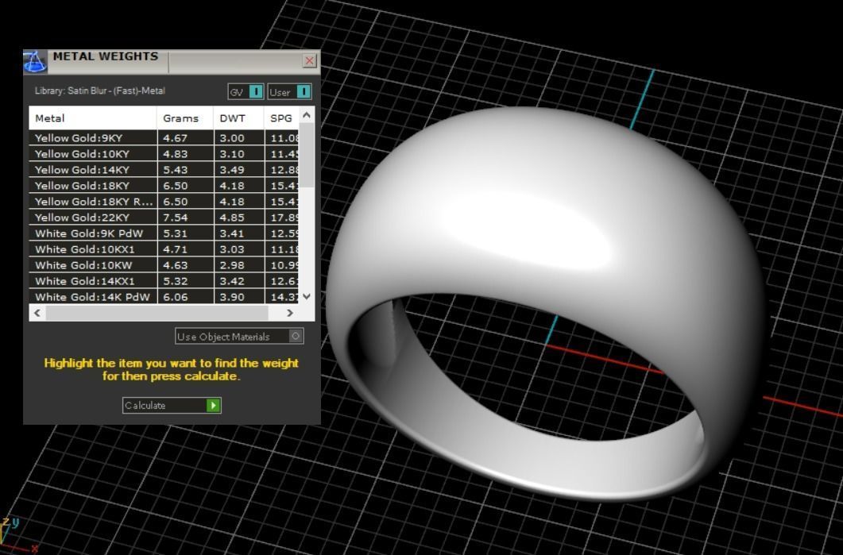Select Yellow Gold:9KY row
The width and height of the screenshot is (843, 555).
[x=164, y=137]
